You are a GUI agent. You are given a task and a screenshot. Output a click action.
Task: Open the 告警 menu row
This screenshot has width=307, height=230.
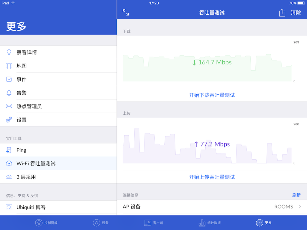pos(58,93)
